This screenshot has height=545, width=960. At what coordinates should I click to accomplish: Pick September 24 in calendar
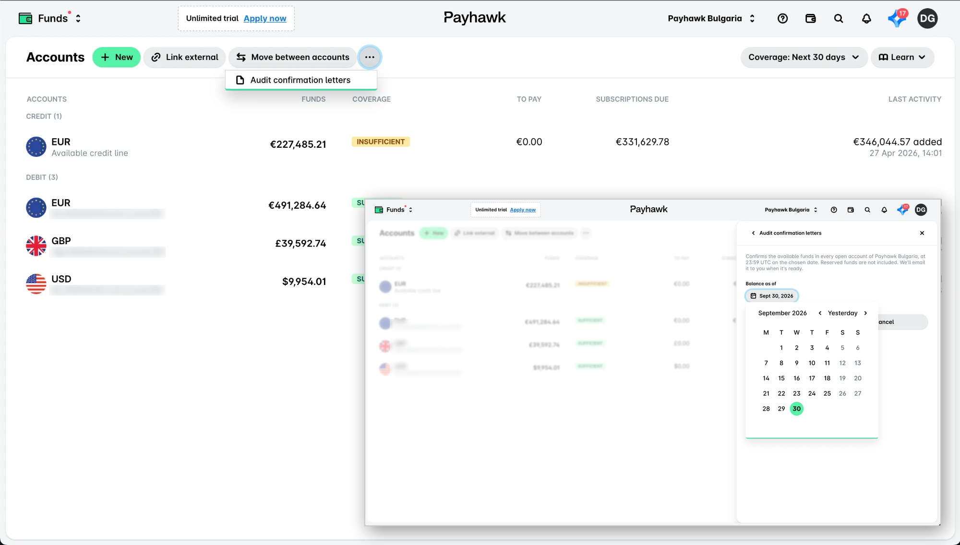[812, 394]
